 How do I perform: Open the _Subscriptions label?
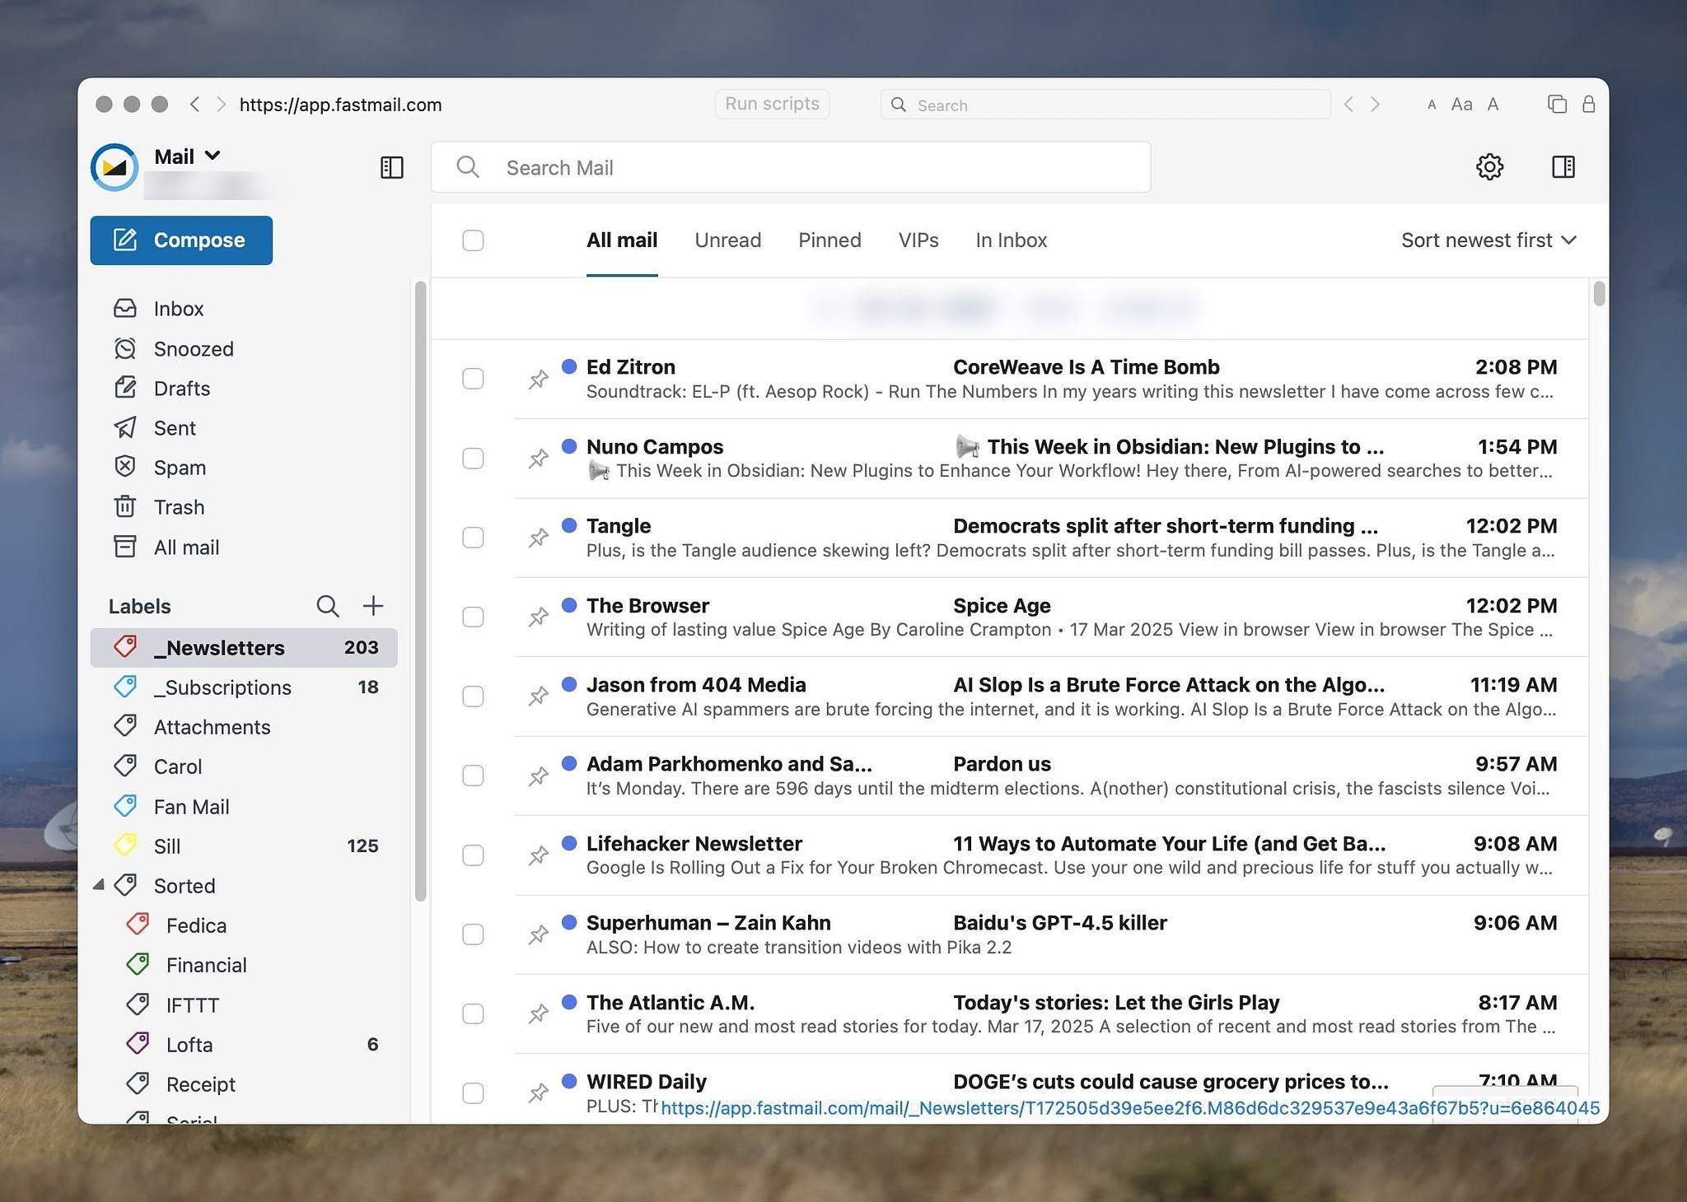pos(245,687)
